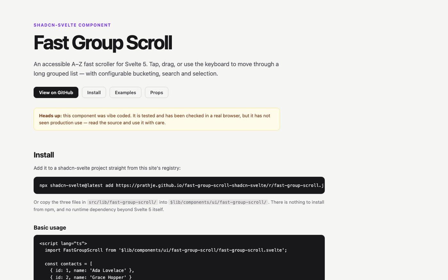Click the 'Ada Lovelace' code entry line
Viewport: 448px width, 280px height.
point(92,271)
